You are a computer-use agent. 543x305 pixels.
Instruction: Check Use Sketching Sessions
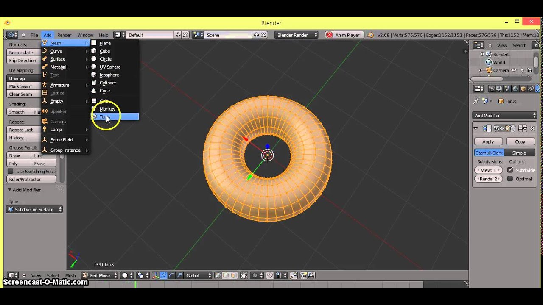10,171
